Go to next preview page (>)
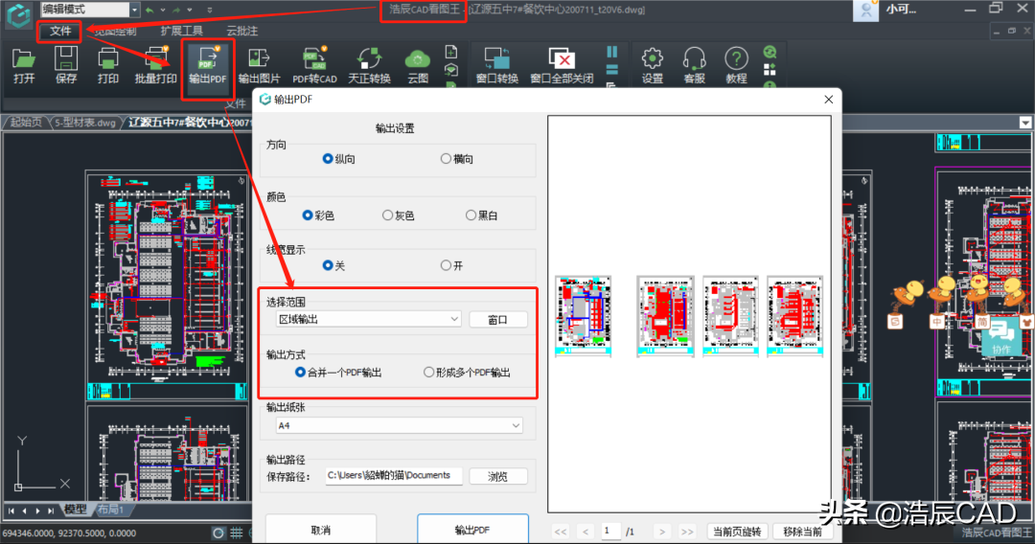Screen dimensions: 1035x544 662,532
